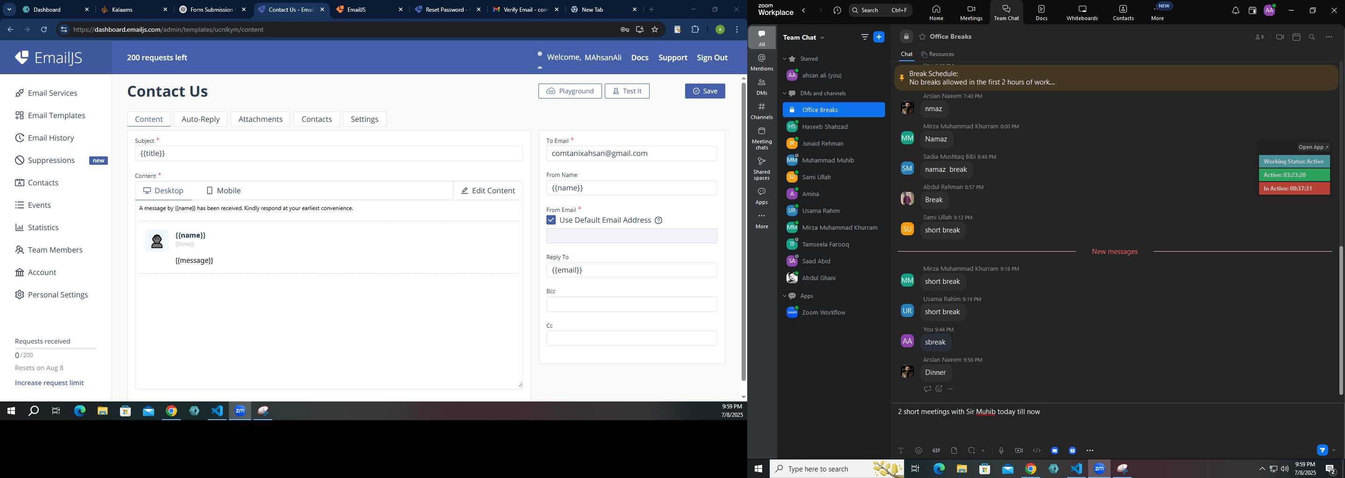1345x478 pixels.
Task: Open Mentions in Zoom sidebar
Action: [x=762, y=63]
